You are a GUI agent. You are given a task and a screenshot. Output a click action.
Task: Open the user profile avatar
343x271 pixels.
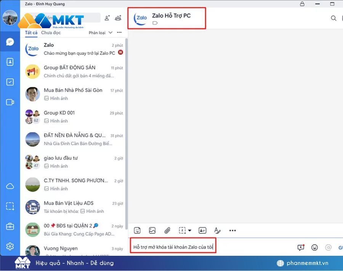pos(10,18)
